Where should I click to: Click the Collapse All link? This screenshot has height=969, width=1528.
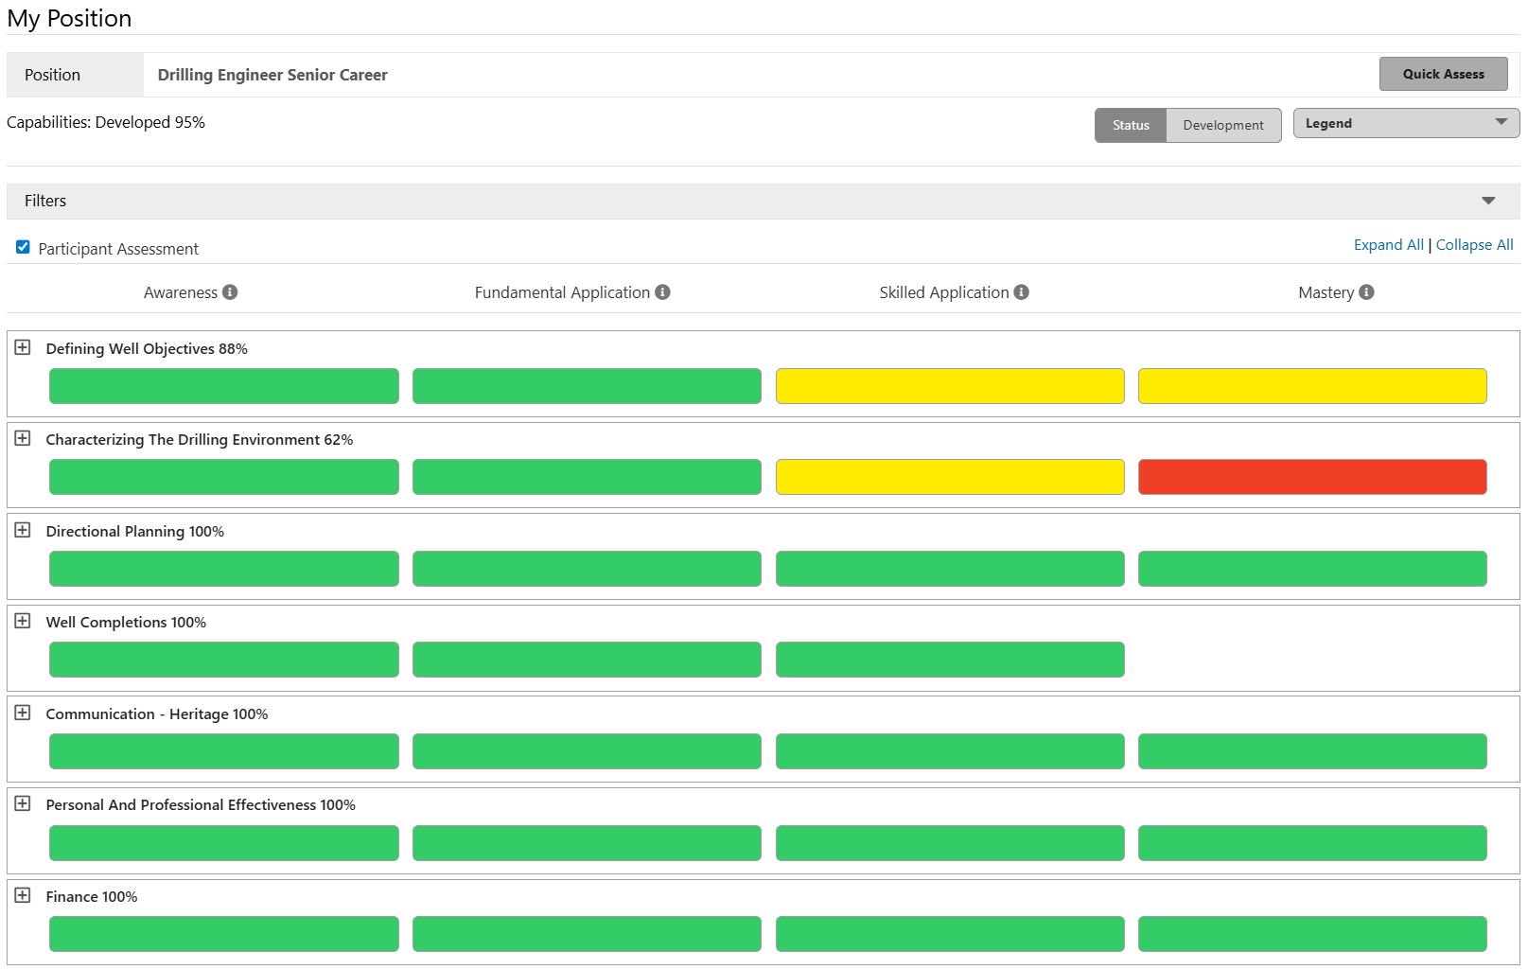pyautogui.click(x=1474, y=244)
